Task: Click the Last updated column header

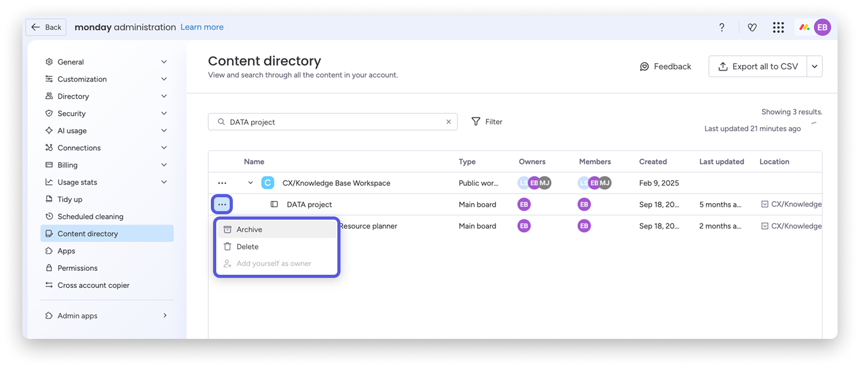Action: coord(721,162)
